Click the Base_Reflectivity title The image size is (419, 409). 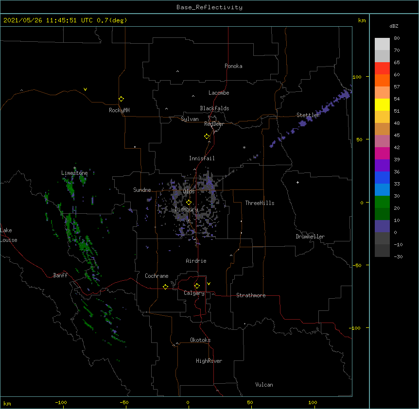click(209, 7)
